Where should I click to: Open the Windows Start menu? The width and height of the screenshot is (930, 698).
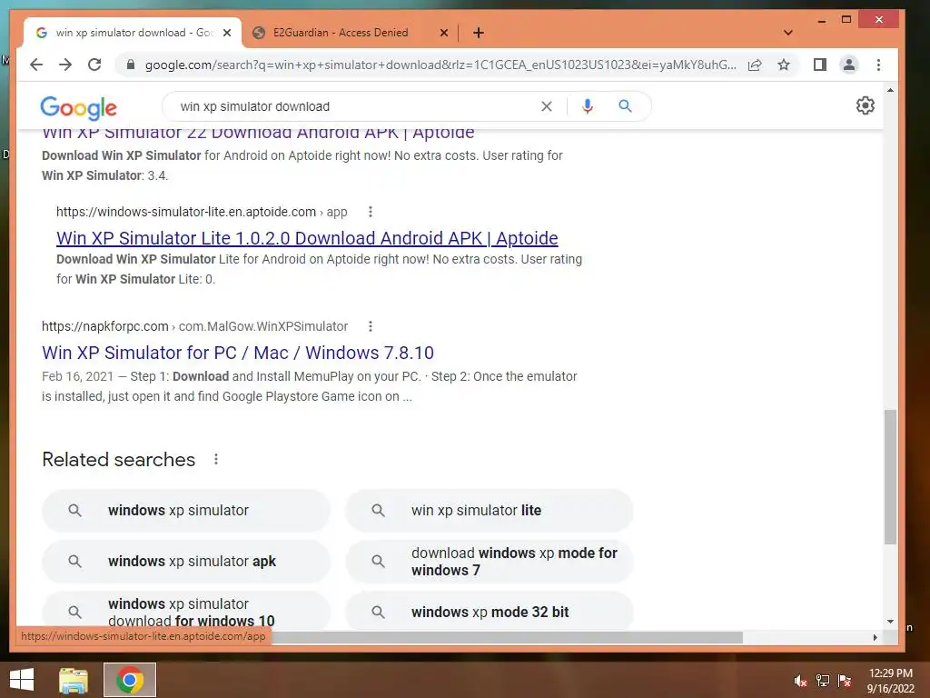pos(22,680)
